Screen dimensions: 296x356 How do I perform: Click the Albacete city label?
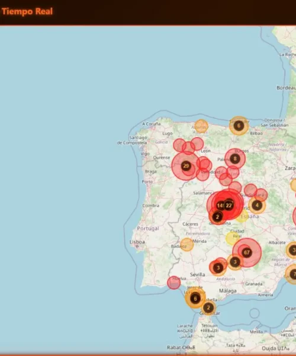coord(277,243)
